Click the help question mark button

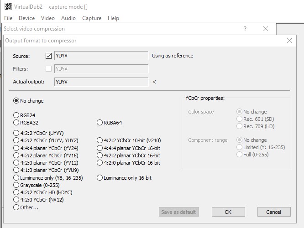245,29
